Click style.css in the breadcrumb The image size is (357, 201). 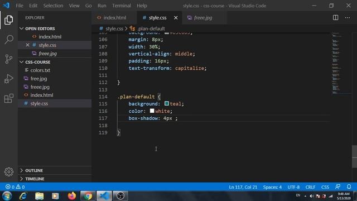tap(114, 28)
